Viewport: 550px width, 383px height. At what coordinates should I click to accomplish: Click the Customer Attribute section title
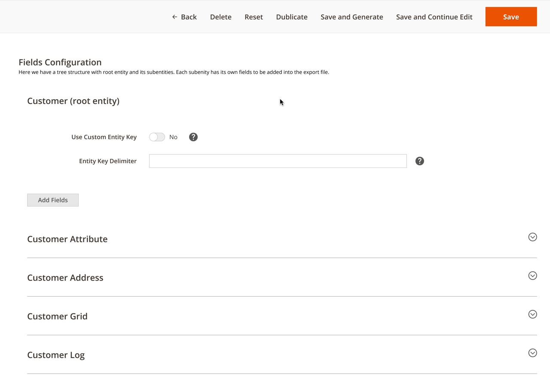coord(67,239)
